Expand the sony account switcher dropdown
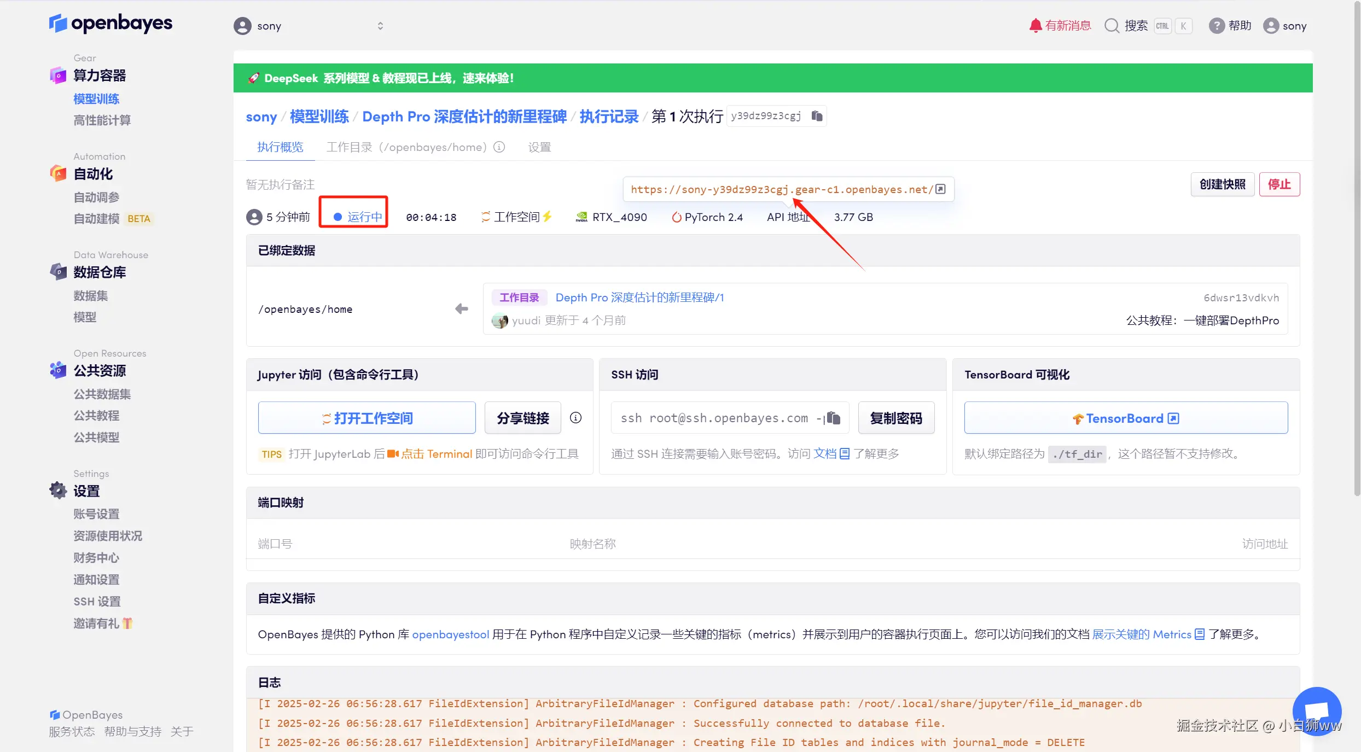This screenshot has height=752, width=1361. tap(380, 26)
